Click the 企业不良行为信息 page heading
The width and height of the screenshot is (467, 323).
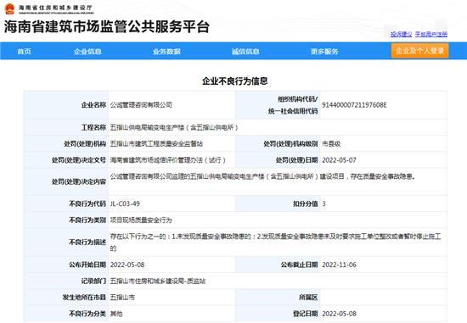pyautogui.click(x=234, y=81)
